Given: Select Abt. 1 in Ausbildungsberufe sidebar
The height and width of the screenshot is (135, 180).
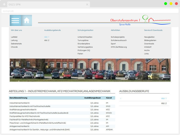Looking at the screenshot, I should coord(164,99).
